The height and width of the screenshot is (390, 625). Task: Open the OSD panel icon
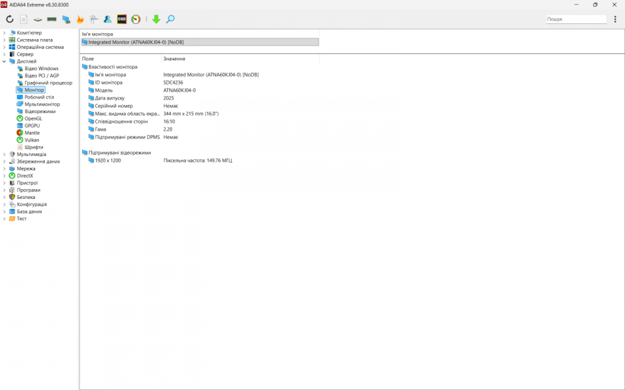[122, 19]
